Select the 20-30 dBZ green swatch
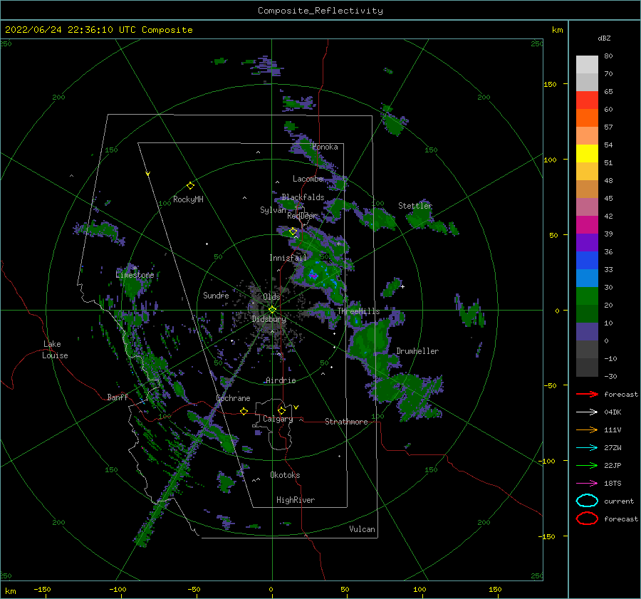 click(x=587, y=296)
